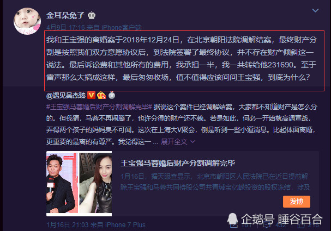Open card title 王宝强马蓉婚后财产分割调解完毕

178,163
